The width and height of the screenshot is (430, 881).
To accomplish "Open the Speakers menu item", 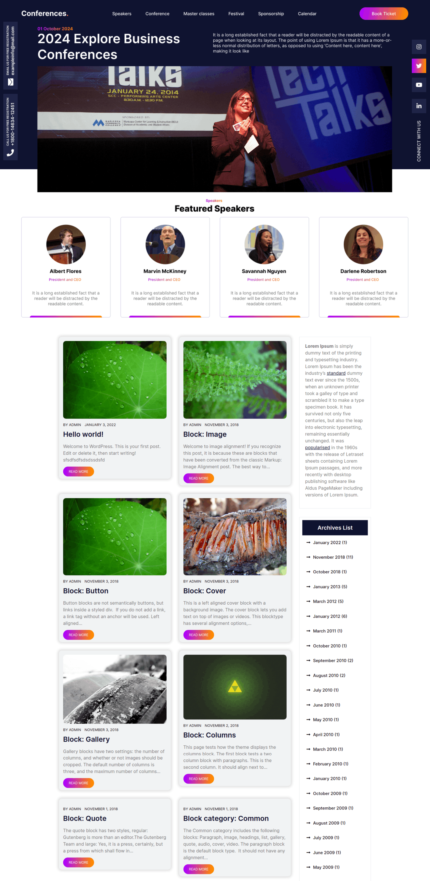I will click(x=122, y=14).
